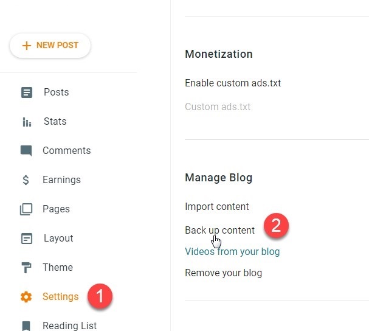The image size is (369, 331).
Task: Click the orange Settings gear icon
Action: 26,297
